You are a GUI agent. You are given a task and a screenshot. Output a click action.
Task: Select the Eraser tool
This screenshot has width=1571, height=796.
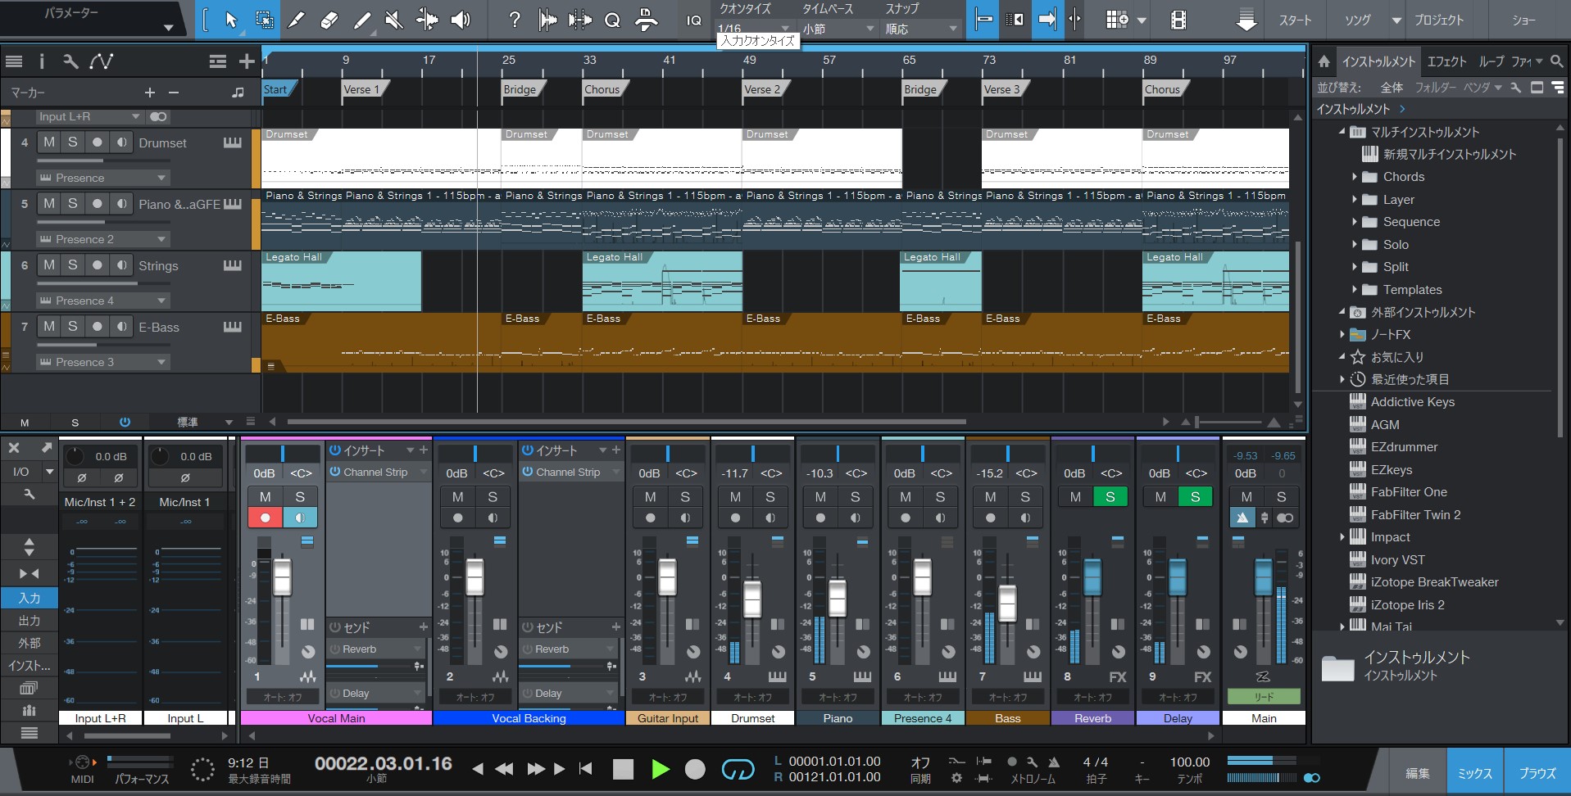click(329, 20)
